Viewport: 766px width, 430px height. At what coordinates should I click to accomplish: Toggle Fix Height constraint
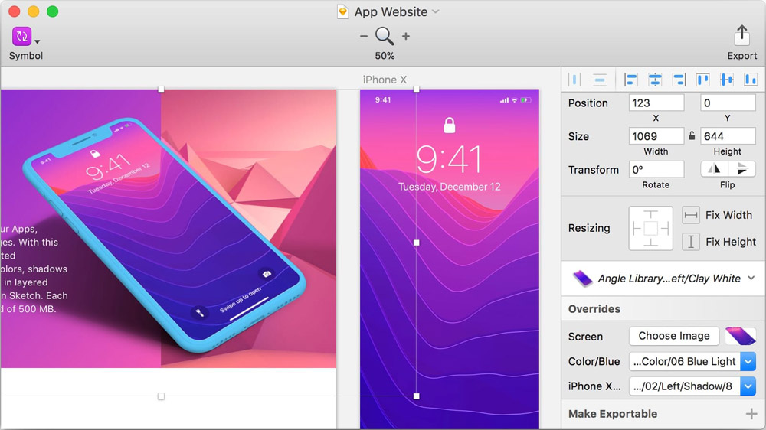[x=691, y=242]
